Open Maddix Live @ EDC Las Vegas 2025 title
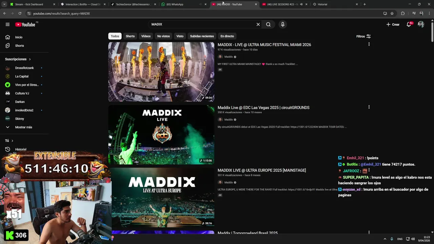 click(x=263, y=107)
